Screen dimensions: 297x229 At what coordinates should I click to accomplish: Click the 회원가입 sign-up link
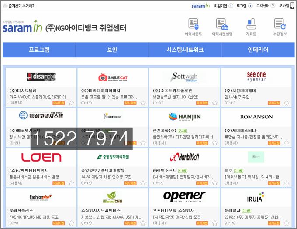220,6
